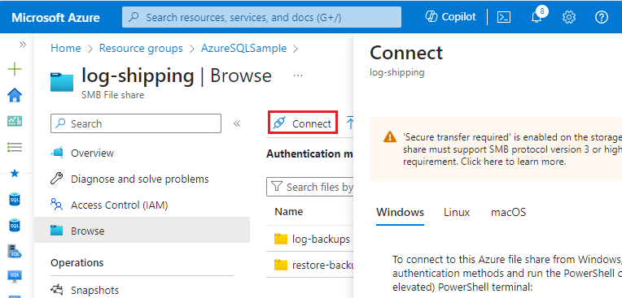
Task: Open Home breadcrumb link
Action: coord(66,48)
